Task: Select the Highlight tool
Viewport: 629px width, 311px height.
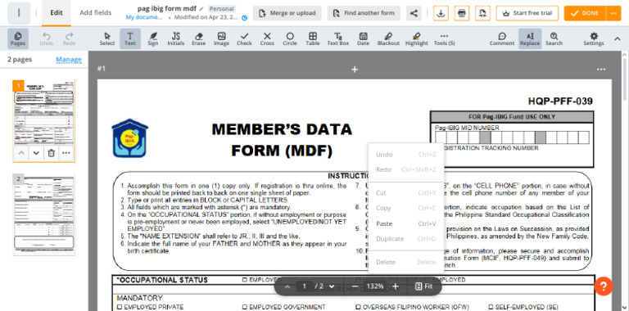Action: [x=417, y=39]
